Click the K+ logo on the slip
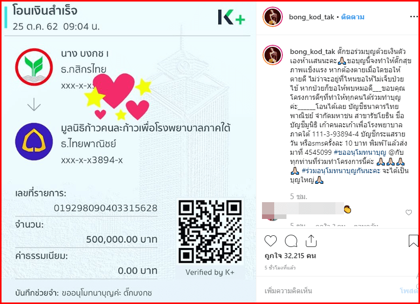420x304 pixels. coord(231,17)
